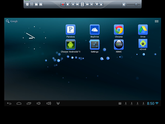Rewind with the double-left arrow button
Viewport: 165px width, 124px height.
pos(77,4)
